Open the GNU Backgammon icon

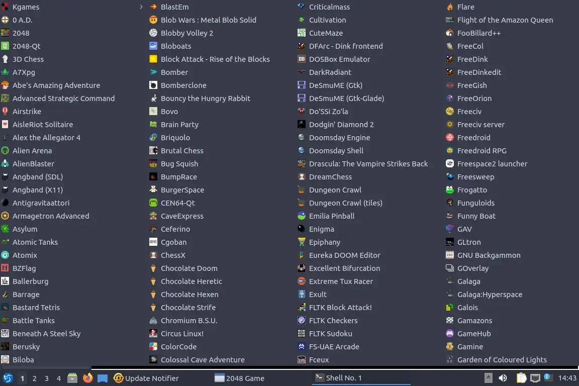click(450, 255)
